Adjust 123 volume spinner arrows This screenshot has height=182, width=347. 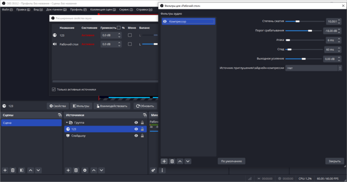pos(119,35)
